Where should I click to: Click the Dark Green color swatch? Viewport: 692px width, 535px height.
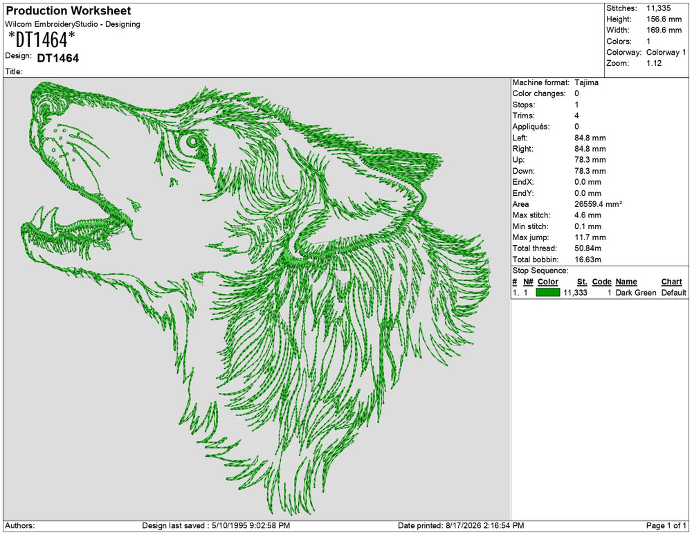pyautogui.click(x=547, y=293)
